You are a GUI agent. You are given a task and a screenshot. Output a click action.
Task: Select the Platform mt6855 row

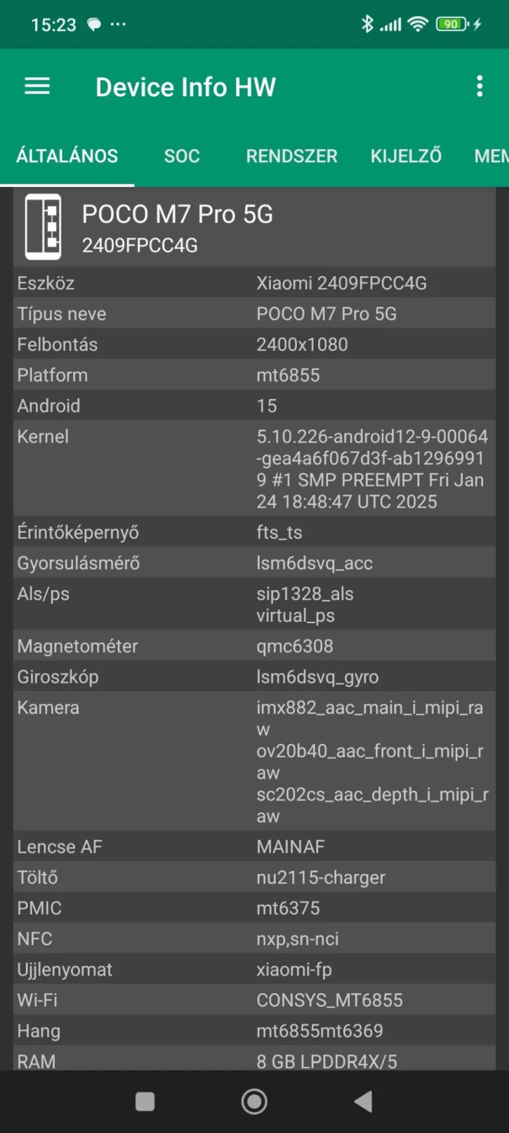tap(254, 375)
